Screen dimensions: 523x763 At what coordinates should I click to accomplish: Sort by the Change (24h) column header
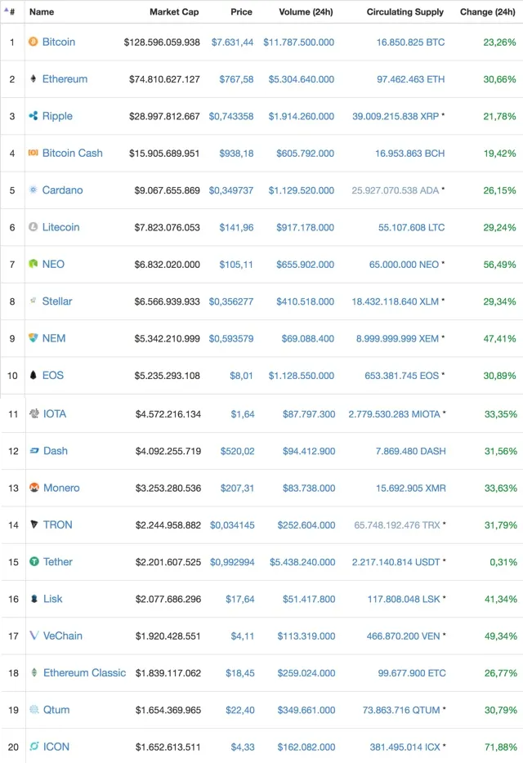tap(487, 11)
